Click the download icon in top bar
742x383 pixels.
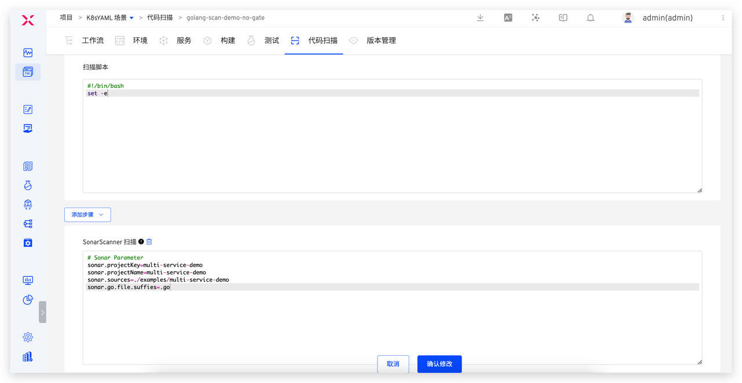[x=480, y=18]
